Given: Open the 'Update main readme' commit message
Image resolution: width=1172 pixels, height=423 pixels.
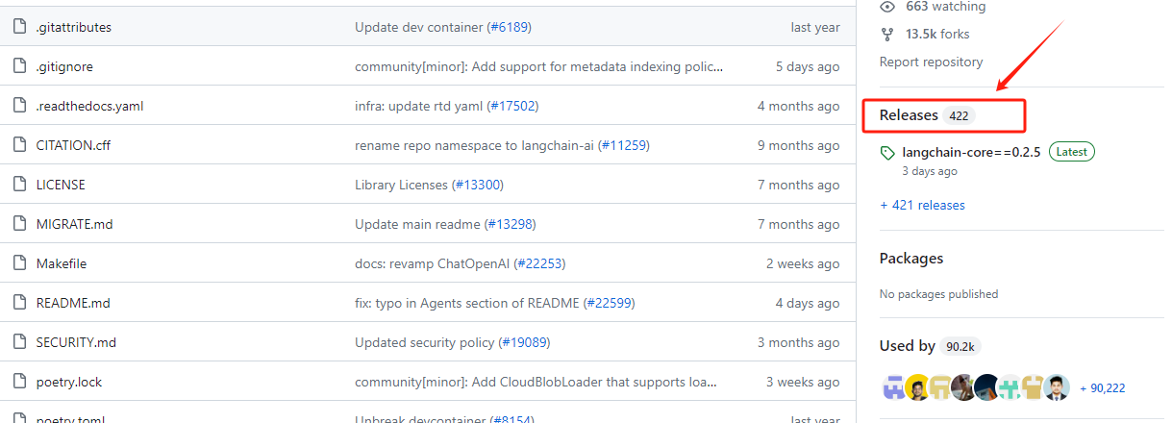Looking at the screenshot, I should 416,224.
